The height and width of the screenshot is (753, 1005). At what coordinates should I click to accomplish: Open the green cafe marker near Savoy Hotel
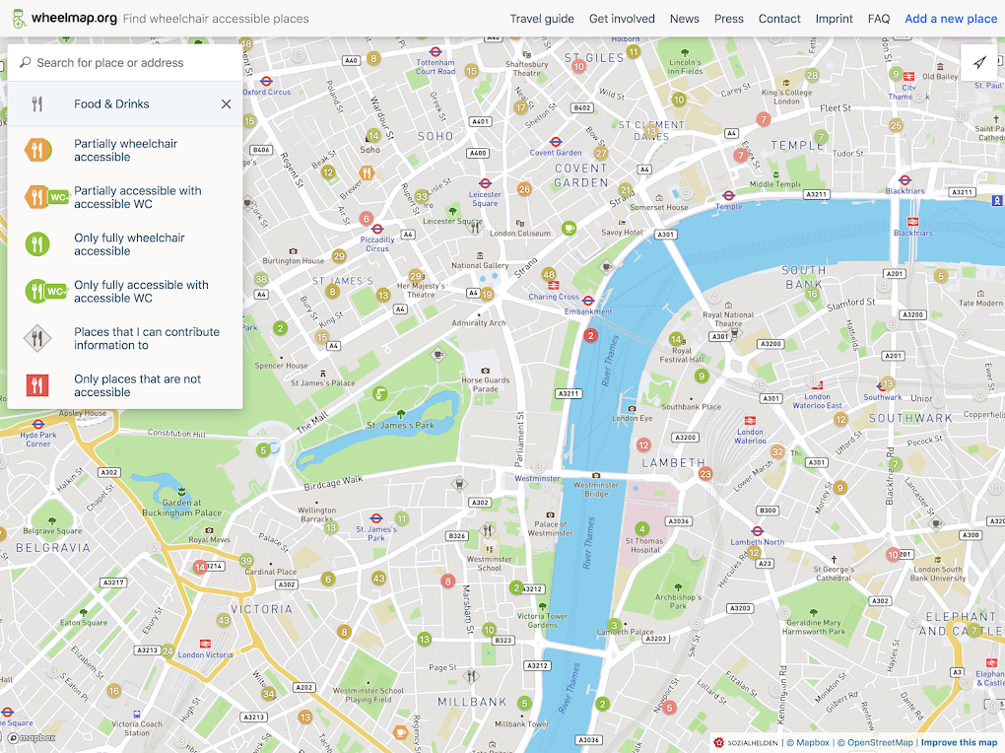point(569,228)
